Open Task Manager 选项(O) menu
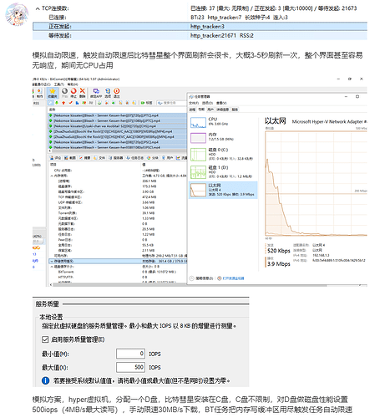Image resolution: width=385 pixels, height=418 pixels. point(207,103)
